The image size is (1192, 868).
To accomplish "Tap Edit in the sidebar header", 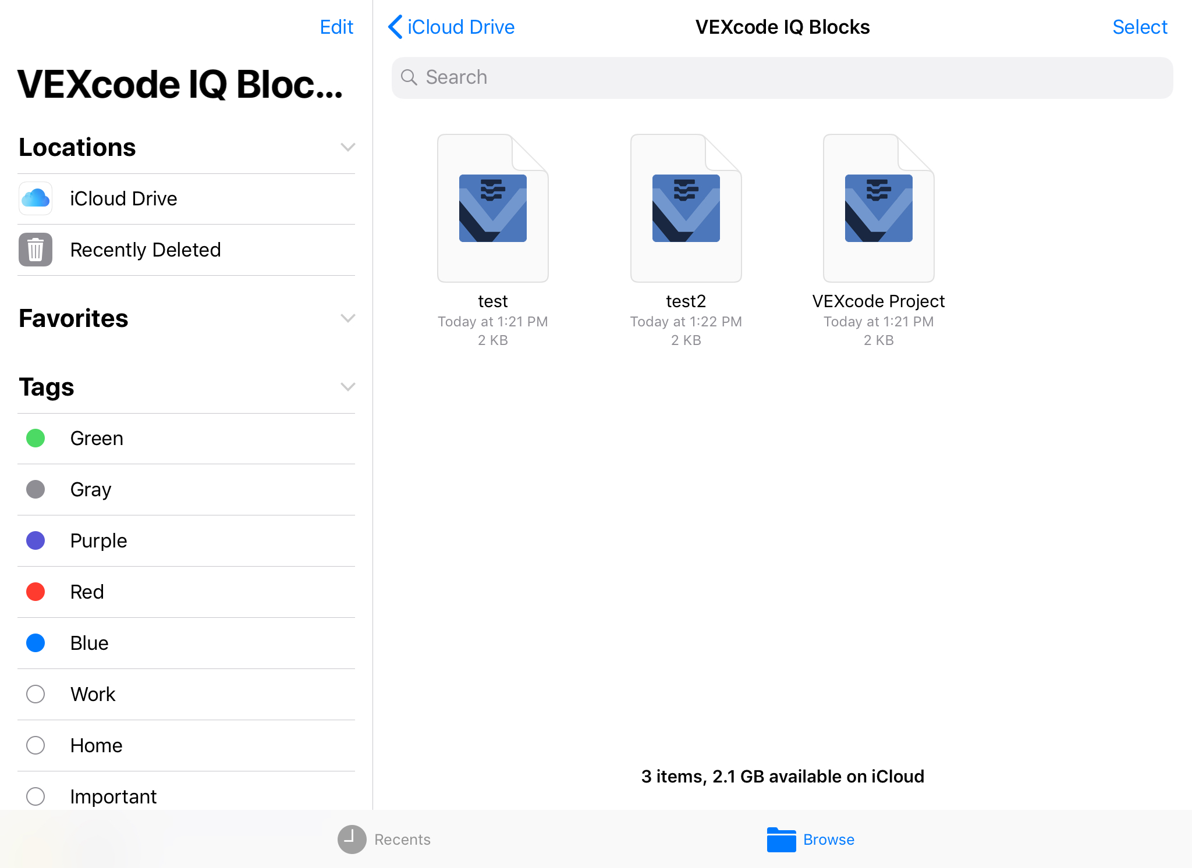I will coord(336,27).
